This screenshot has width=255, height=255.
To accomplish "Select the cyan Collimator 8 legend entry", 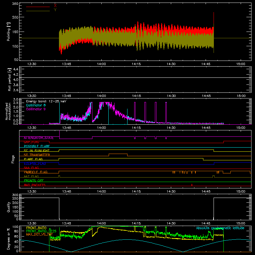I will (36, 105).
